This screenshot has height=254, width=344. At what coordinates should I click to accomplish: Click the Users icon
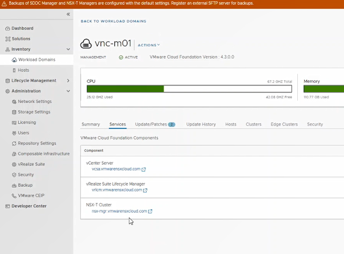(x=15, y=133)
